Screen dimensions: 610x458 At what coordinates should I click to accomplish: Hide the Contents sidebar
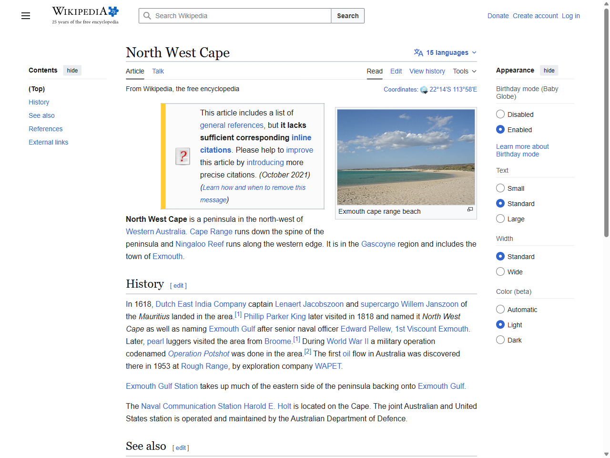(x=72, y=70)
